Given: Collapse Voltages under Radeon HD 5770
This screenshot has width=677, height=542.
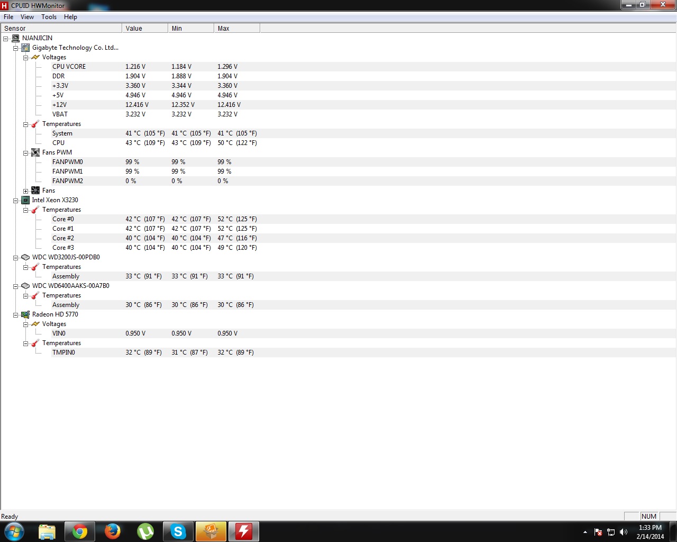Looking at the screenshot, I should (25, 324).
